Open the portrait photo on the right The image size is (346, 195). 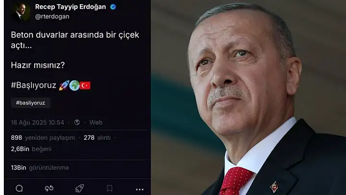click(x=248, y=97)
